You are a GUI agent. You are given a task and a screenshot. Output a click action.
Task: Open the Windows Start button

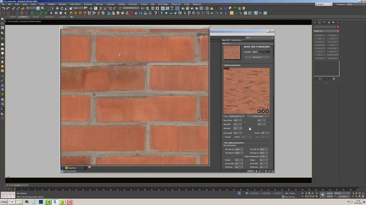[x=4, y=202]
